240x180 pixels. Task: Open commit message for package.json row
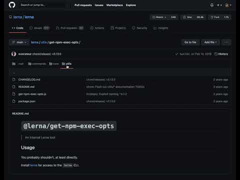pos(101,101)
